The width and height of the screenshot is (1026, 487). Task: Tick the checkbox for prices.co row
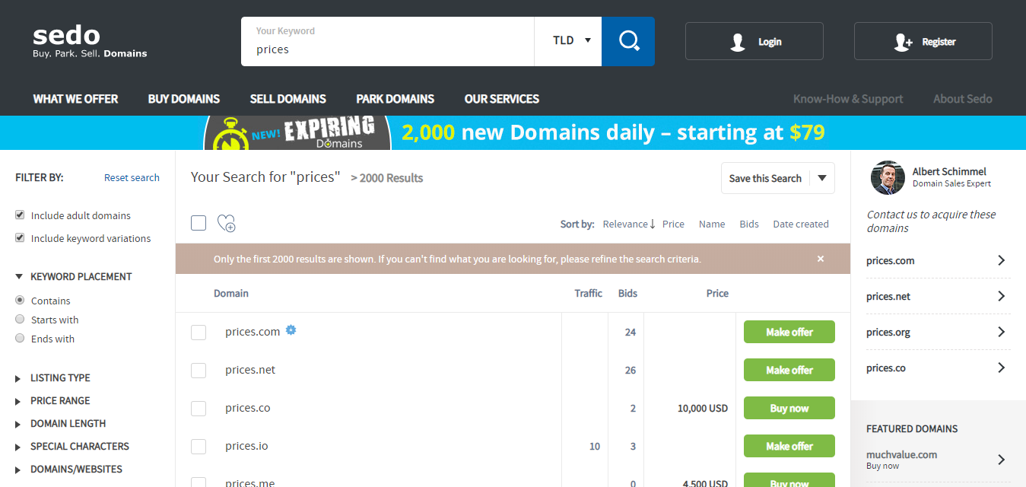[x=199, y=409]
